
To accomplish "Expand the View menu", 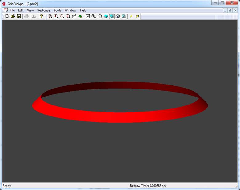I will click(30, 10).
